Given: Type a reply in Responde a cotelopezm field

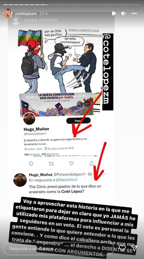Looking at the screenshot, I should coord(58,249).
